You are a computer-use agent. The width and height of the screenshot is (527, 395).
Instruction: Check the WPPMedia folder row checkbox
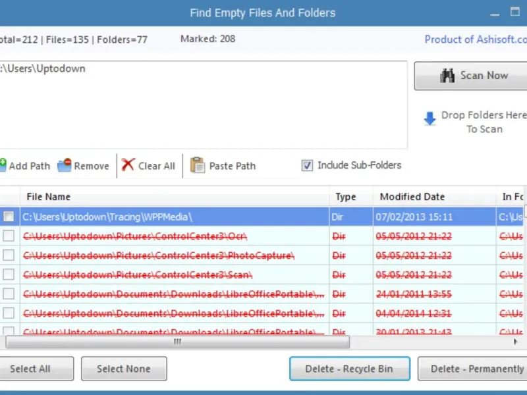(x=9, y=217)
